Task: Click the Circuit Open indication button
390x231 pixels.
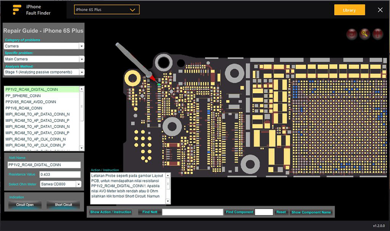Action: point(25,205)
